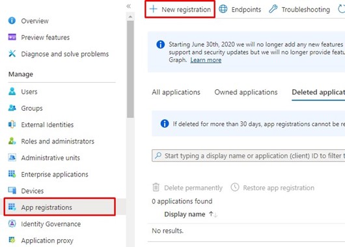Click the Overview info icon
Viewport: 345px width, 247px height.
(x=12, y=20)
